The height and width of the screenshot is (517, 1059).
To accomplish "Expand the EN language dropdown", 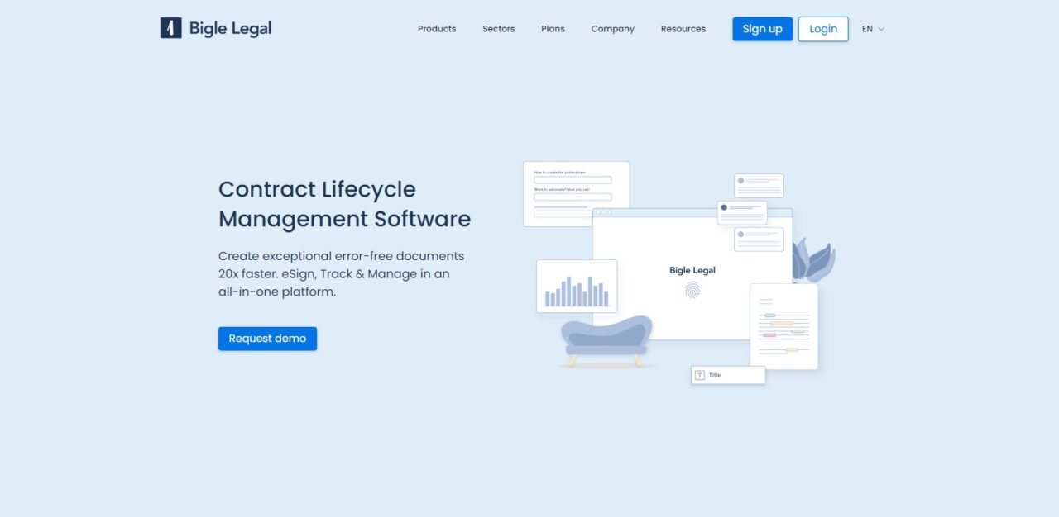I will [873, 29].
